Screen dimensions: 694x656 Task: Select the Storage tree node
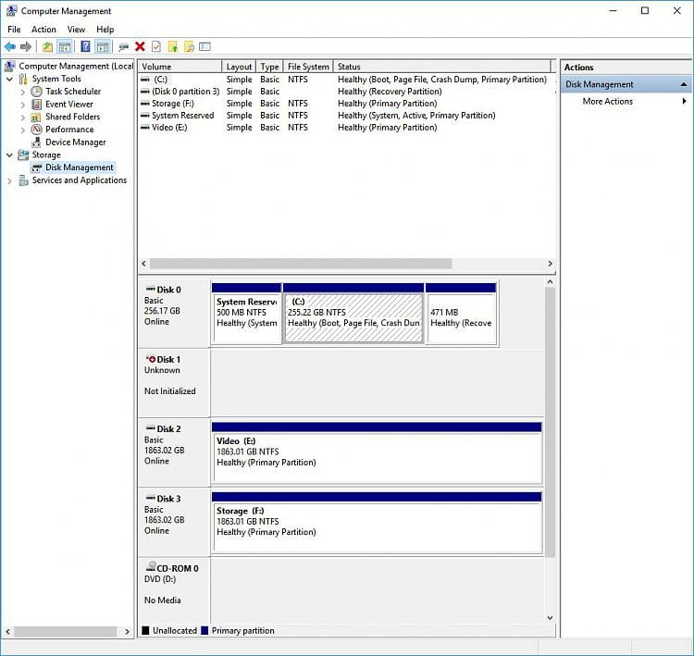click(x=46, y=155)
